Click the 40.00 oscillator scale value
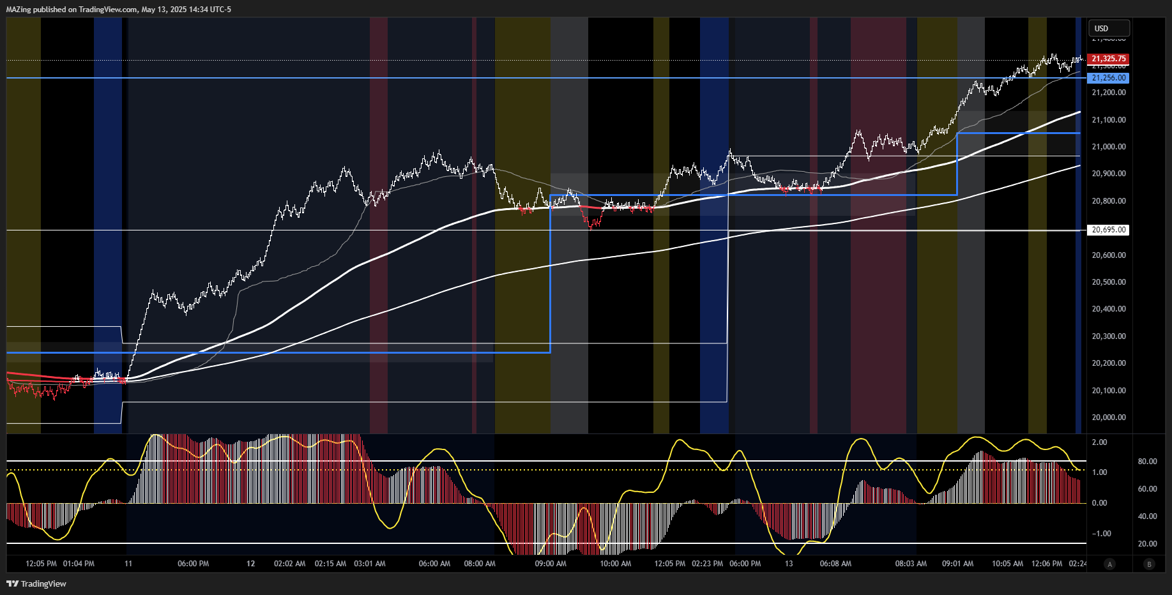 tap(1147, 516)
